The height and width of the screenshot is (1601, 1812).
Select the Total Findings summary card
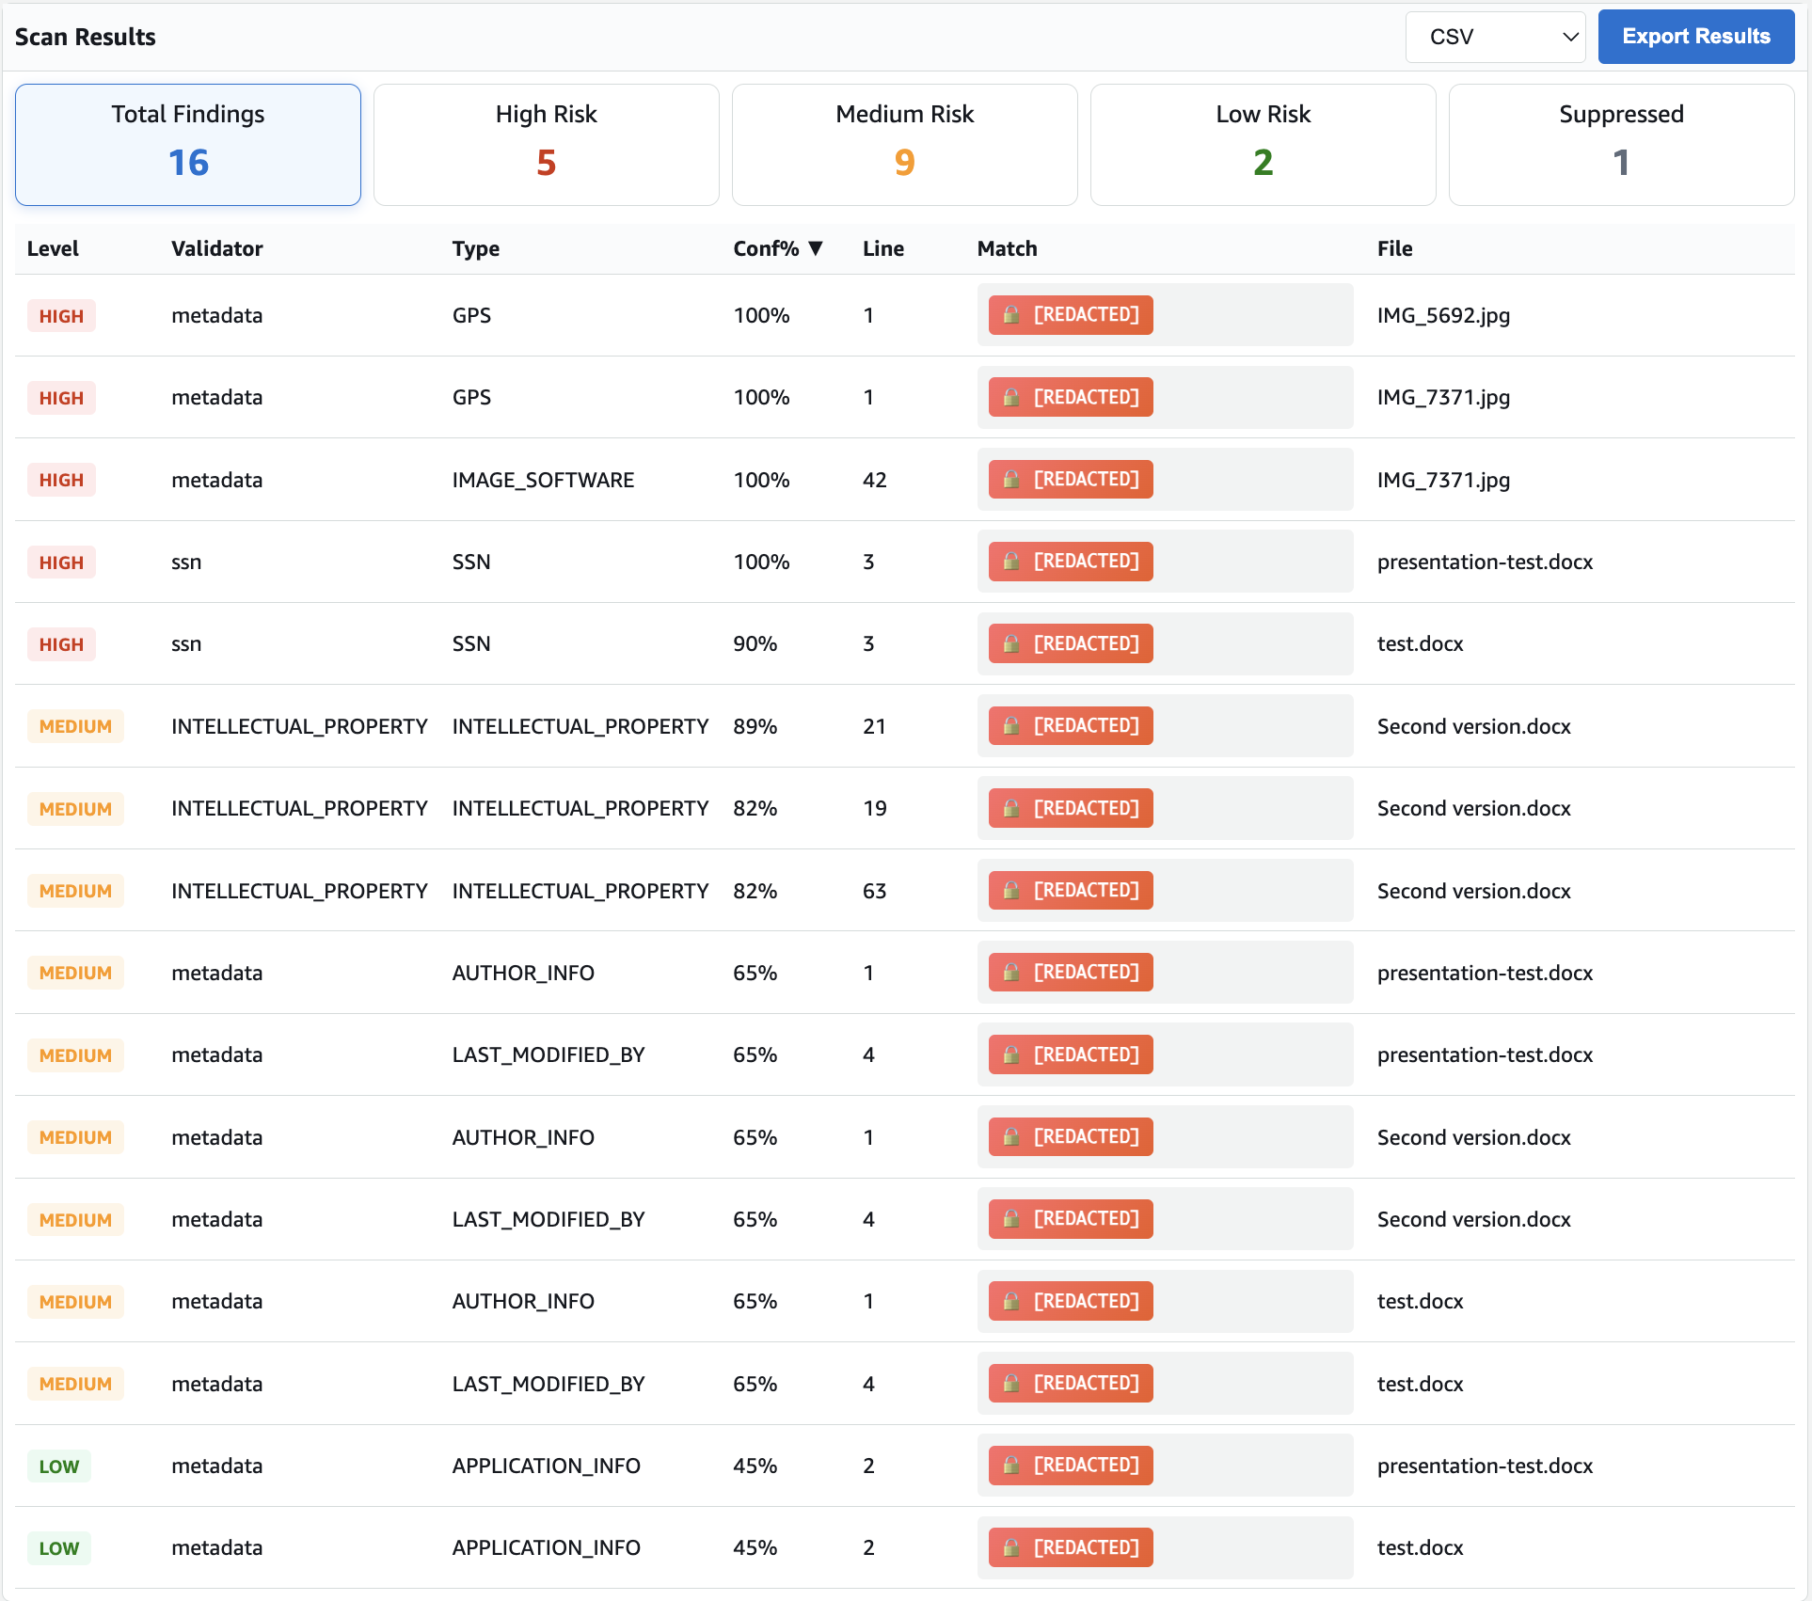[x=188, y=145]
